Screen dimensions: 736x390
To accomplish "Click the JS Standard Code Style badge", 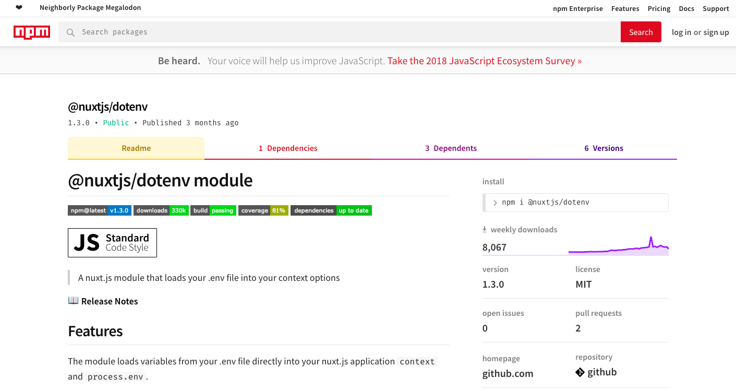I will pos(112,242).
